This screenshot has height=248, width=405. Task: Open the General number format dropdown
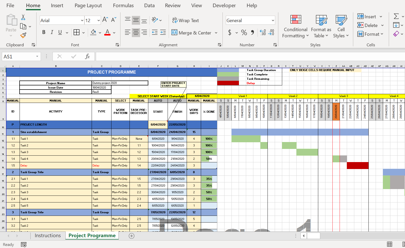click(273, 20)
